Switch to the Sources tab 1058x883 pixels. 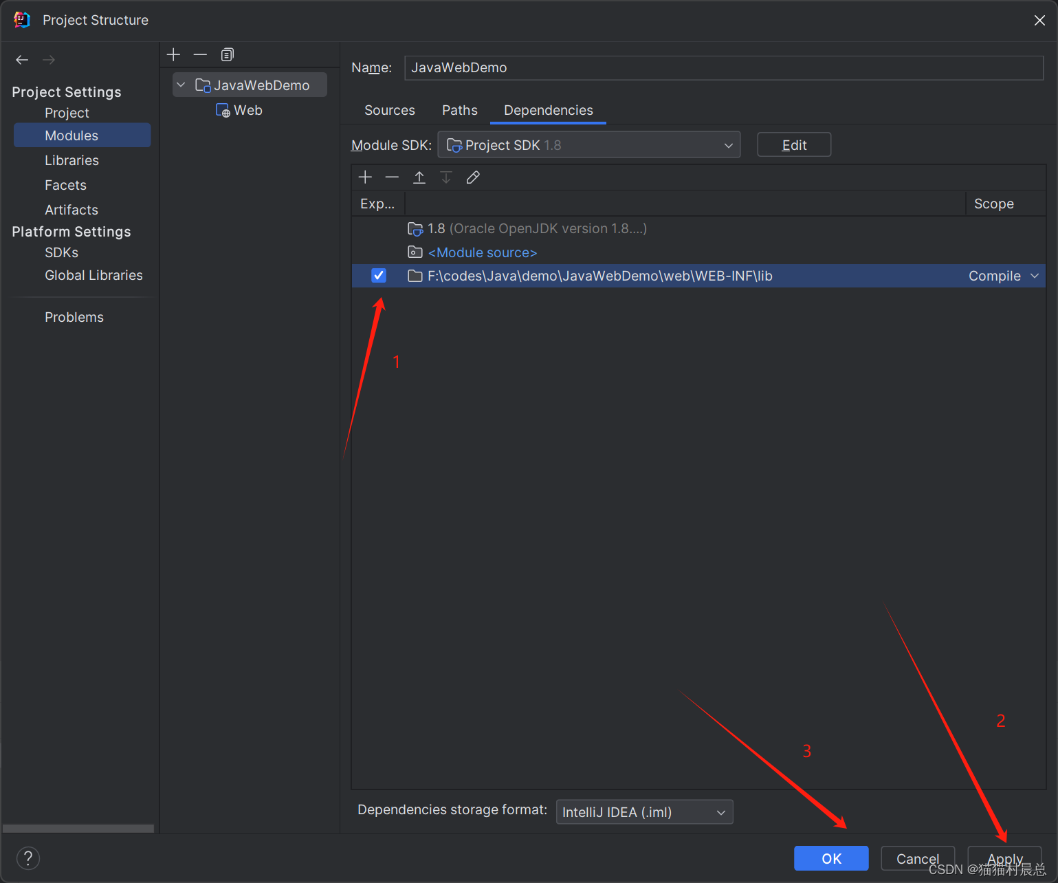390,110
